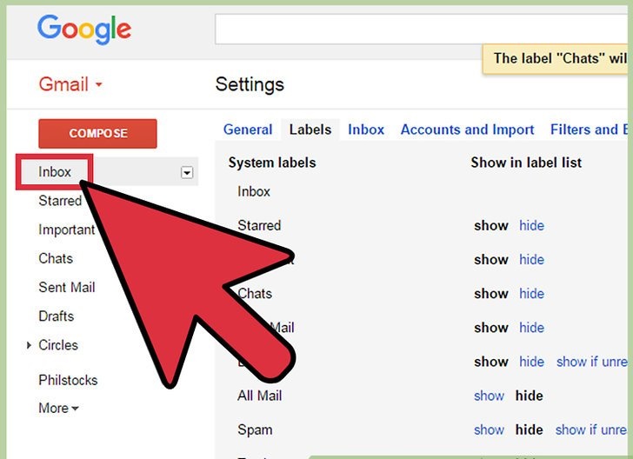Click hide for the Chats system label

pos(531,294)
